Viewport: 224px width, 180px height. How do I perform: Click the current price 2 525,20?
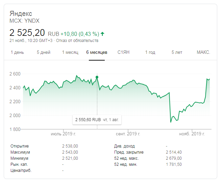coord(28,33)
